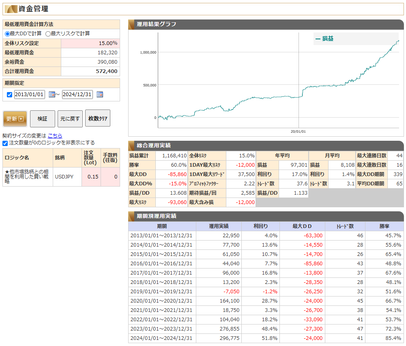Click the 最低運用資金 value 182,320
Viewport: 406px width, 346px height.
pos(107,53)
